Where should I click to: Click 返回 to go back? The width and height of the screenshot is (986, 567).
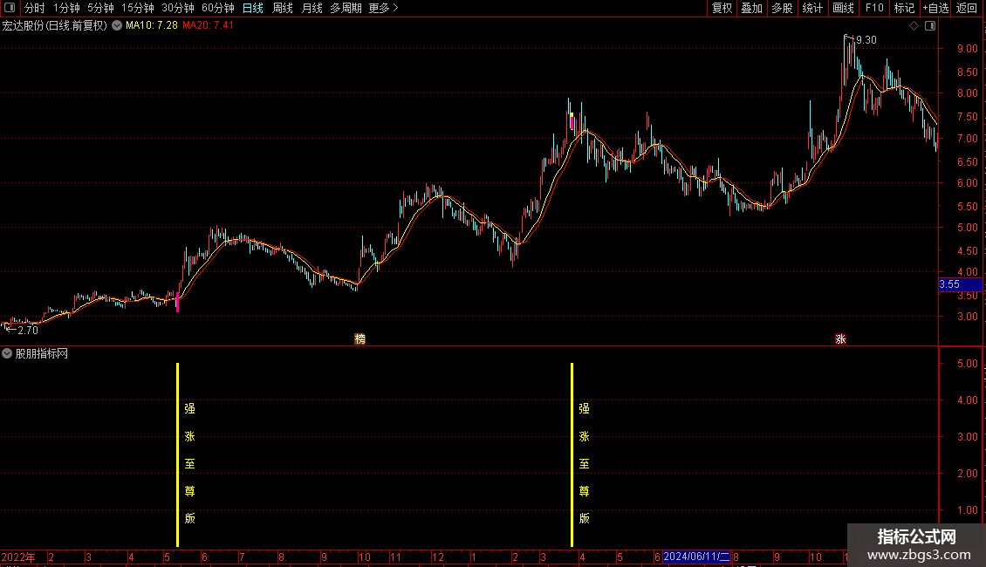[967, 8]
